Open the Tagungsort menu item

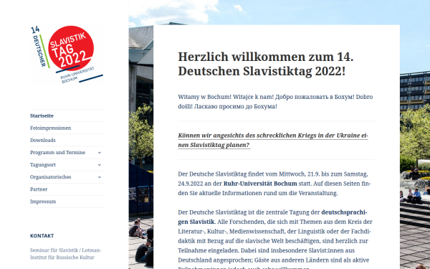pyautogui.click(x=43, y=165)
